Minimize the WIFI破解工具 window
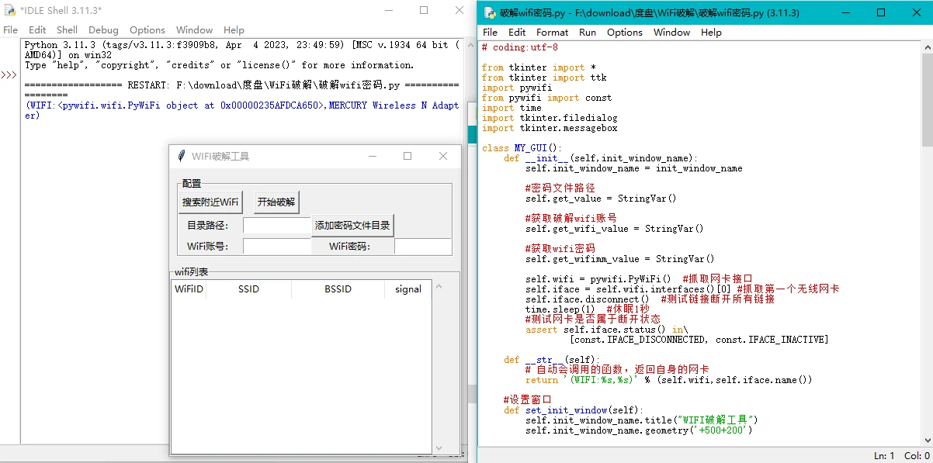 pos(372,156)
